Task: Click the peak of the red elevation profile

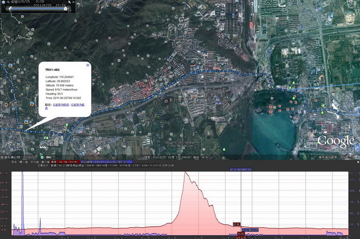Action: (x=185, y=172)
